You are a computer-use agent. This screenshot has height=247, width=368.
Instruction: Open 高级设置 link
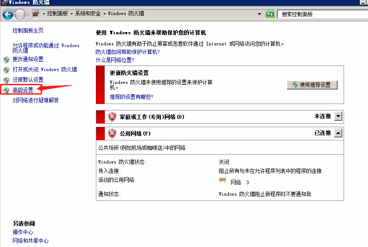pyautogui.click(x=23, y=90)
